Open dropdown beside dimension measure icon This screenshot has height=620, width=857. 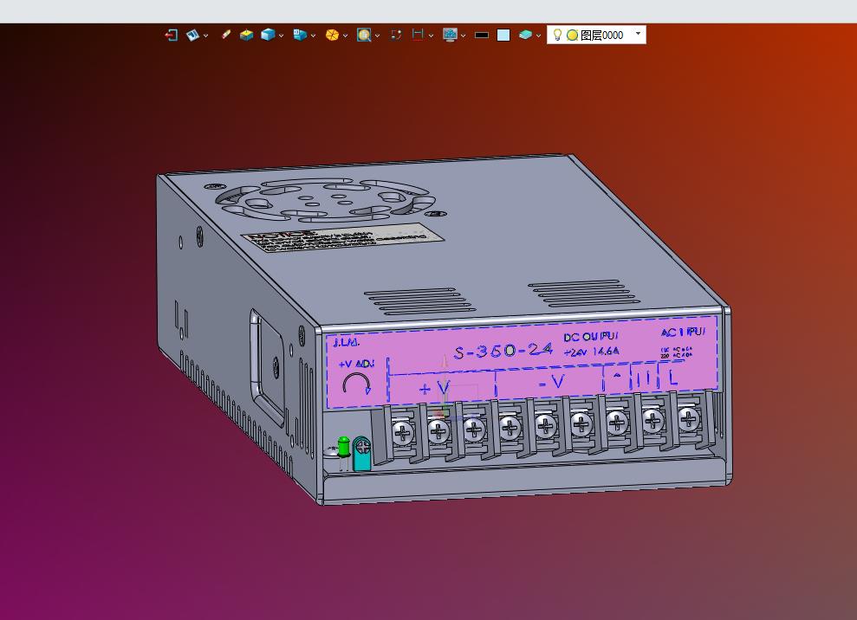[431, 36]
